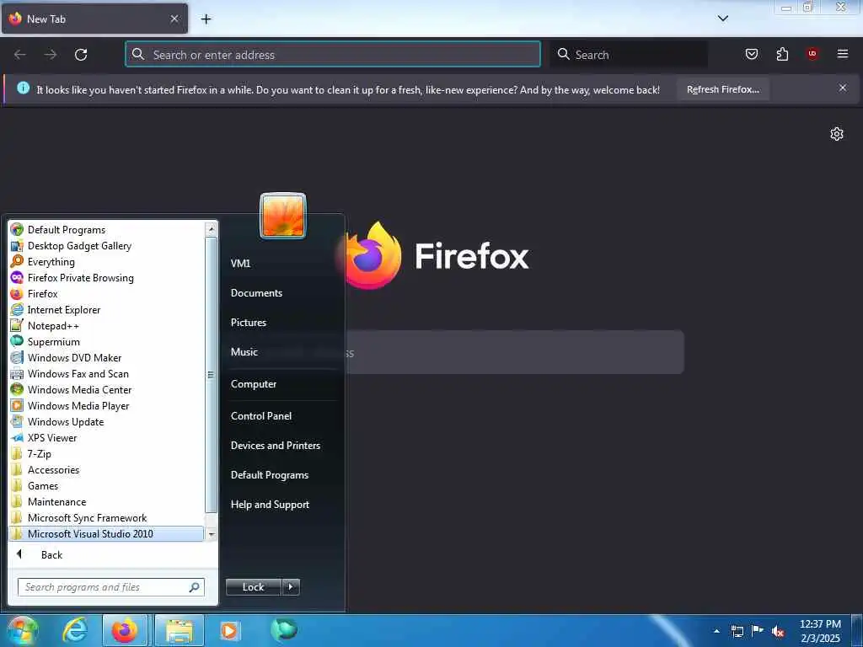Close the New Tab tab
The height and width of the screenshot is (647, 863).
tap(174, 19)
